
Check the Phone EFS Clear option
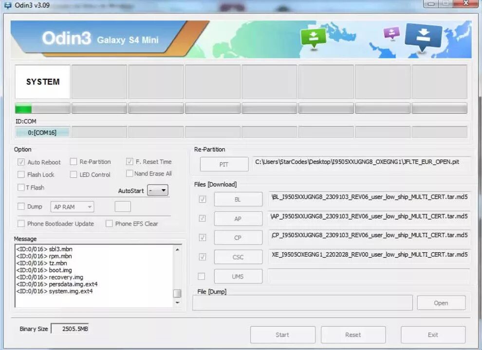tap(109, 224)
